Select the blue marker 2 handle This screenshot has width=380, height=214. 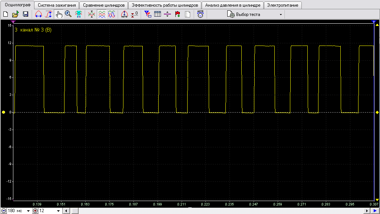click(x=373, y=22)
